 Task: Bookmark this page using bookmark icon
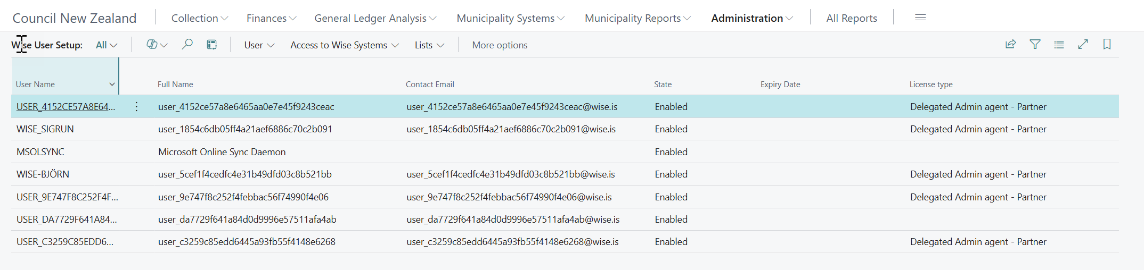[1107, 45]
